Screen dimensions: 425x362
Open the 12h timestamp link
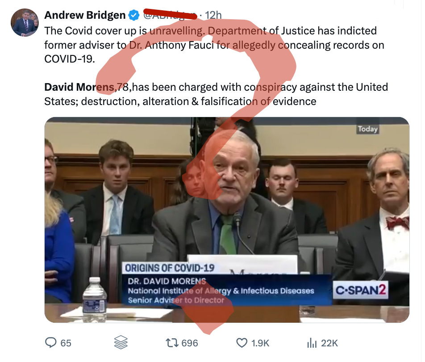(x=213, y=15)
